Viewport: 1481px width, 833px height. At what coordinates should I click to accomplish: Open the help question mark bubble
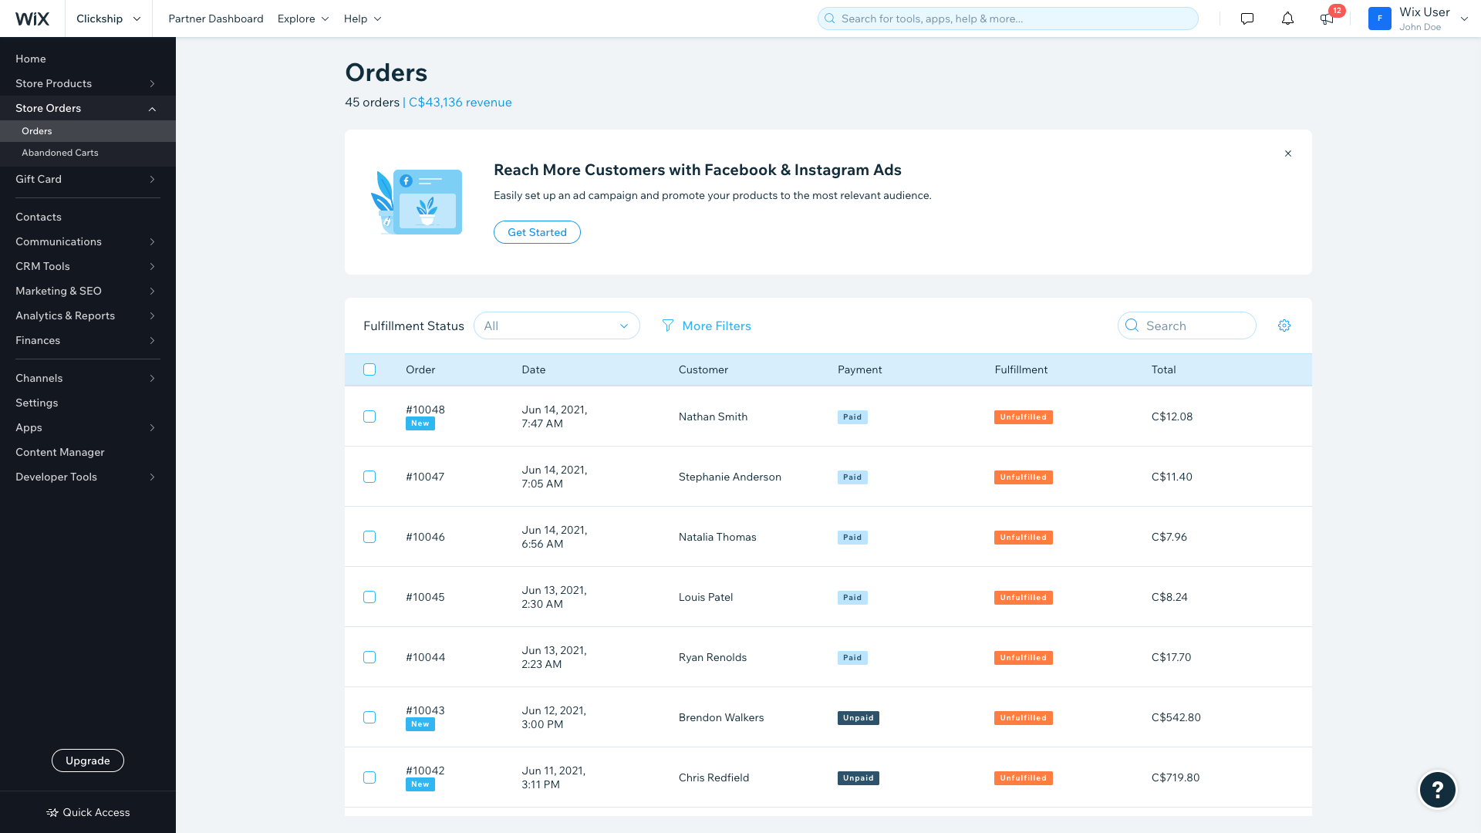1437,790
